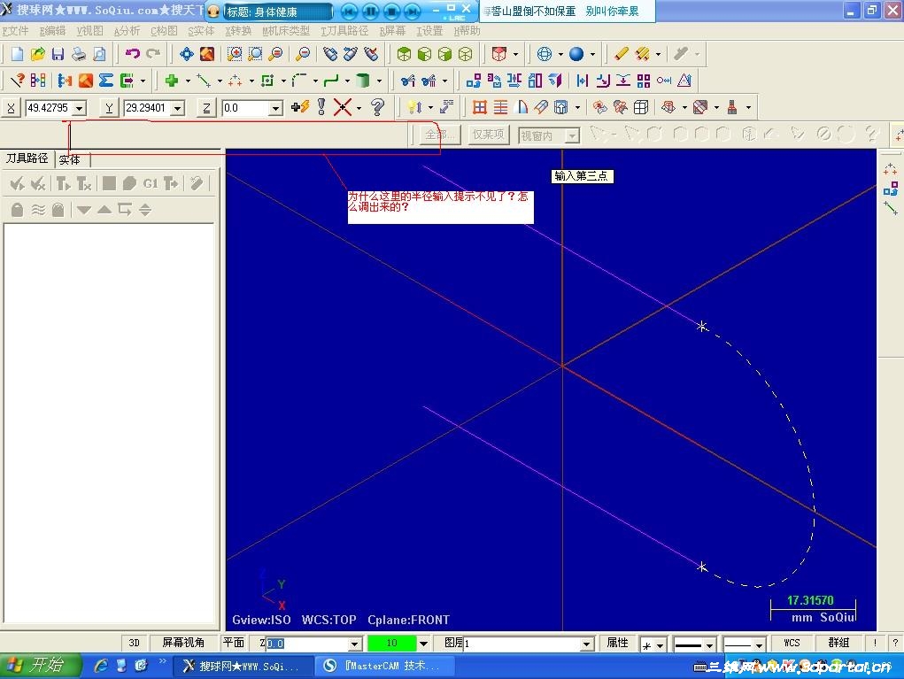Toggle the Y coordinate lock button
Image resolution: width=904 pixels, height=679 pixels.
(109, 108)
